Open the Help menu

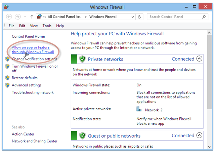click(x=60, y=26)
